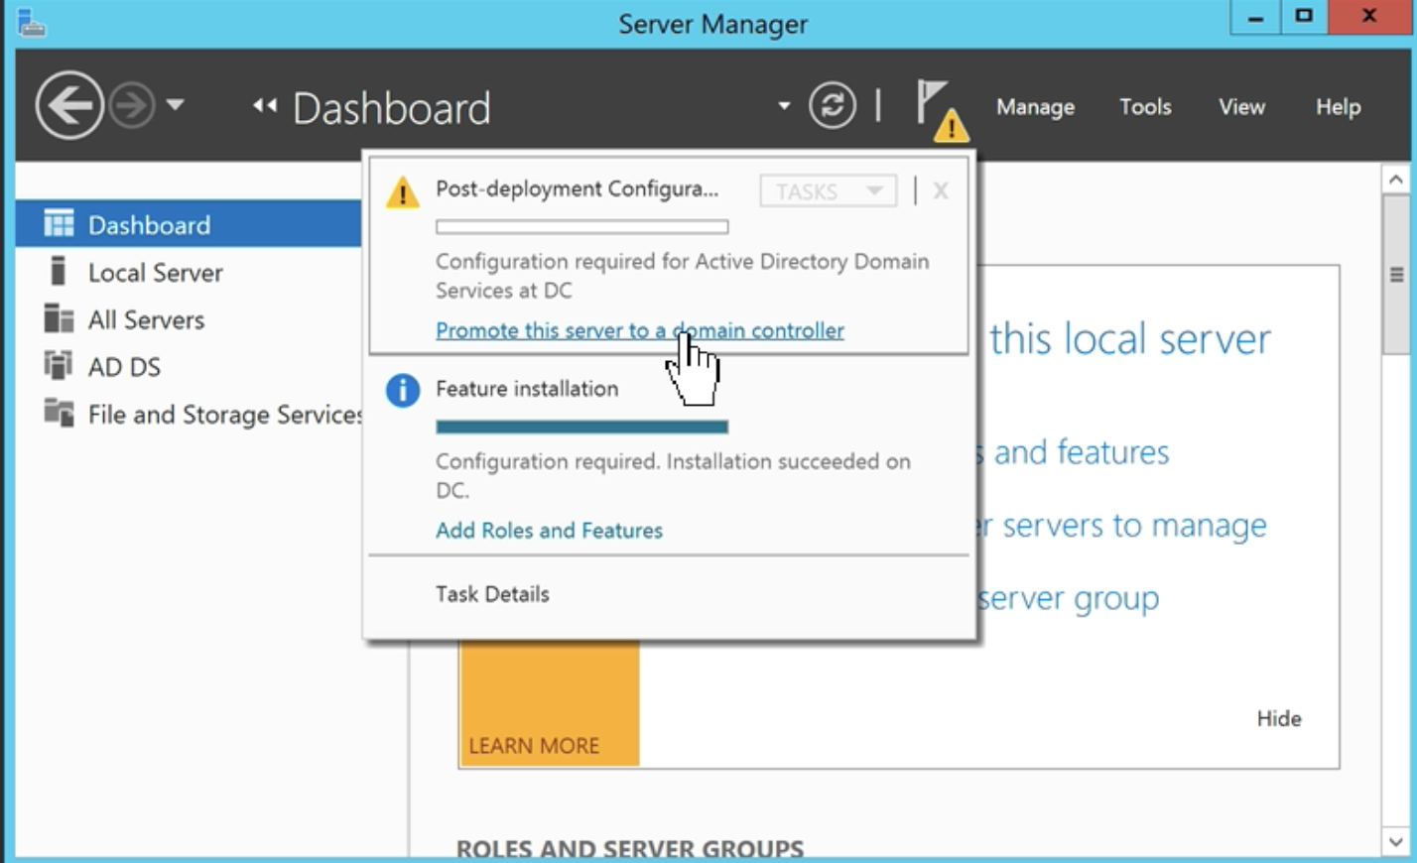Click the Feature installation info icon

(x=402, y=390)
